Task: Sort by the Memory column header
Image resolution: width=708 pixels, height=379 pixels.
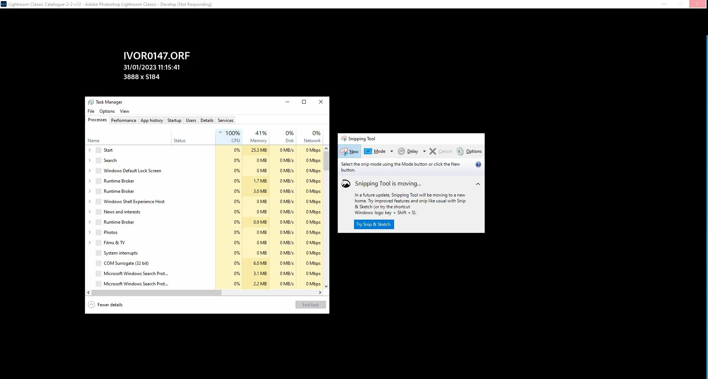Action: [256, 137]
